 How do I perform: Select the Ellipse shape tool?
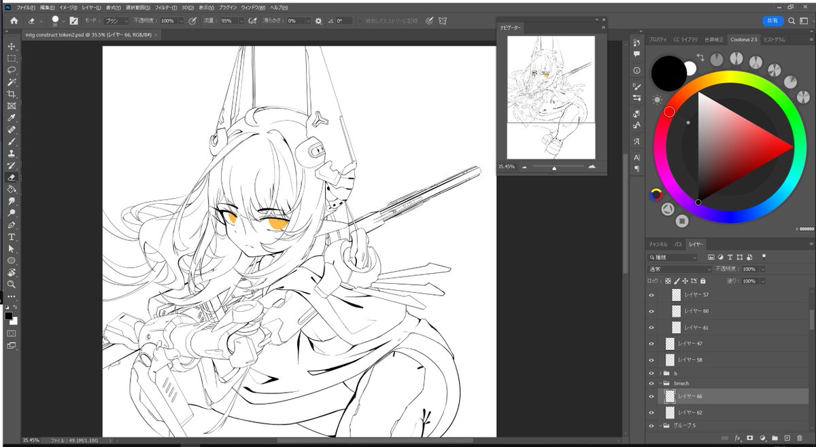point(12,260)
